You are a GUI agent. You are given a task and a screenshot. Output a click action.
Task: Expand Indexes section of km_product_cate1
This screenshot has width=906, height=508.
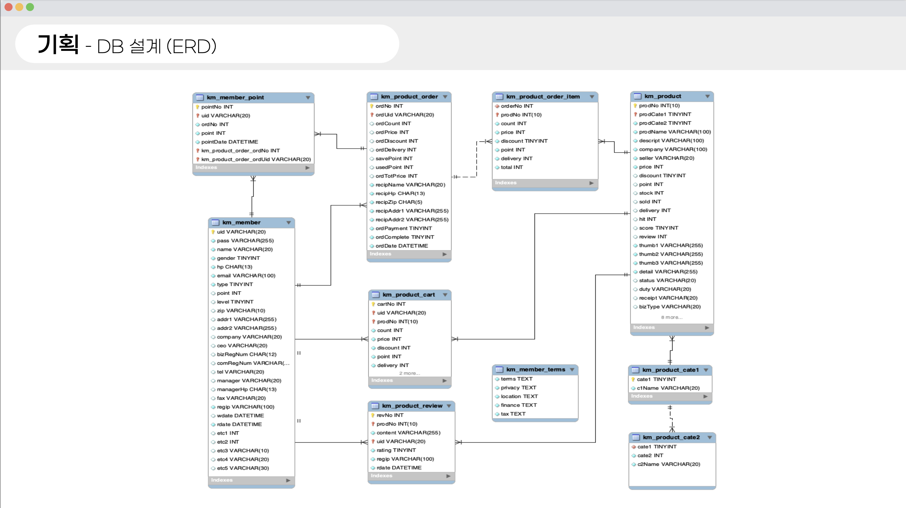(705, 396)
